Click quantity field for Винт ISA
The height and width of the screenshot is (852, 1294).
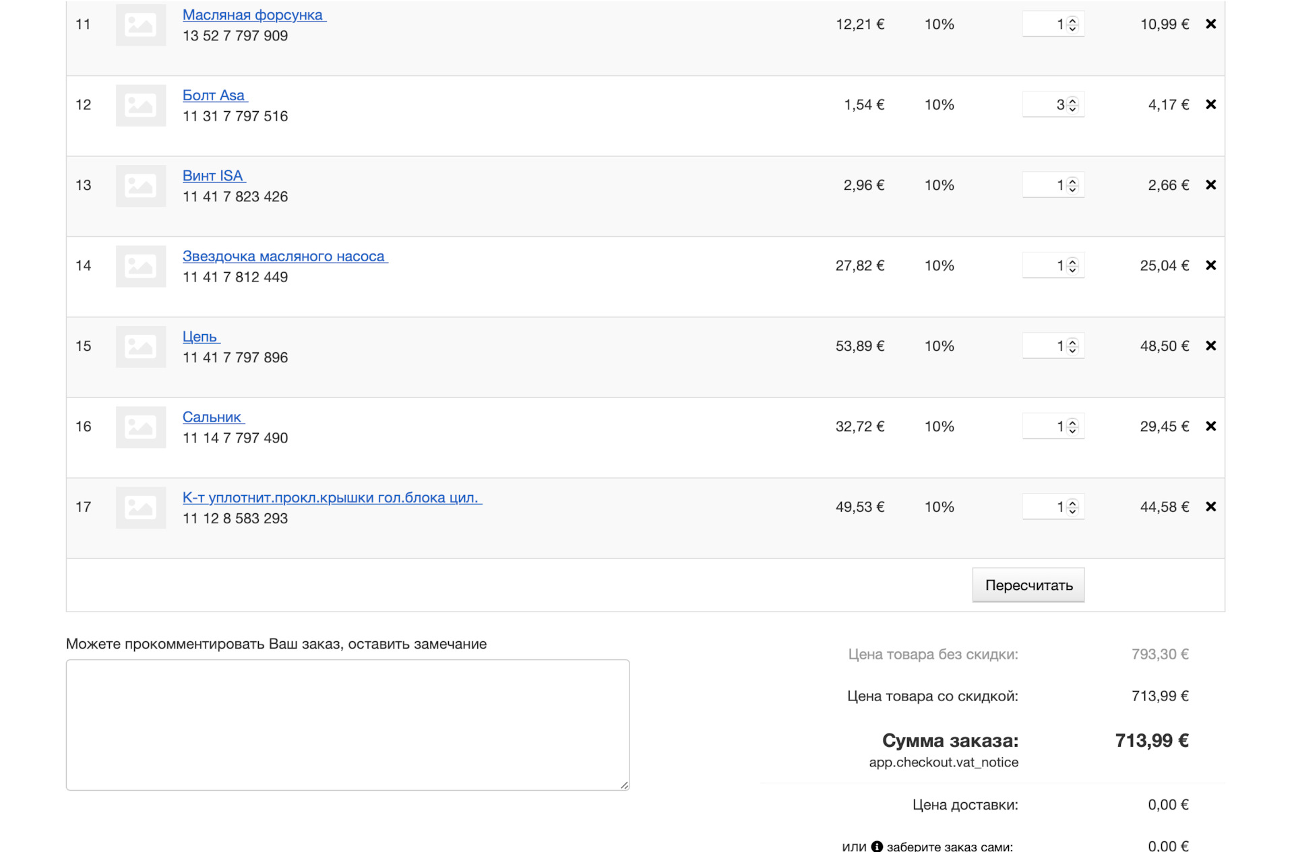1043,185
